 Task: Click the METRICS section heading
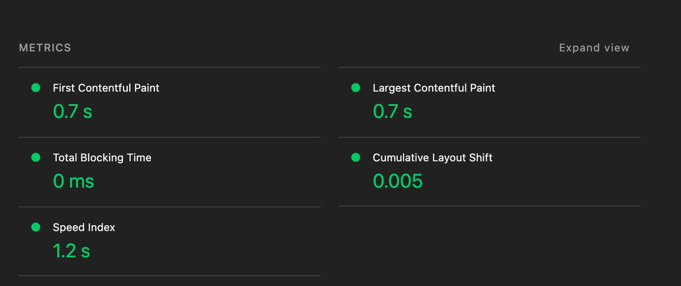[45, 48]
